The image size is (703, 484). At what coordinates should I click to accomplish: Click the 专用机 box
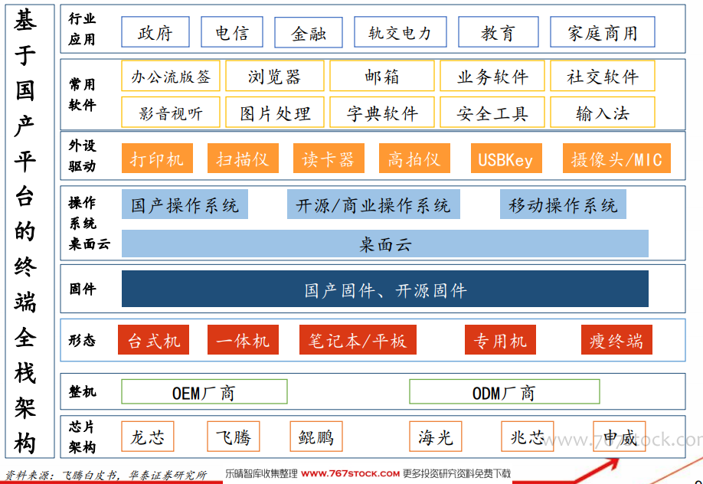coord(500,340)
